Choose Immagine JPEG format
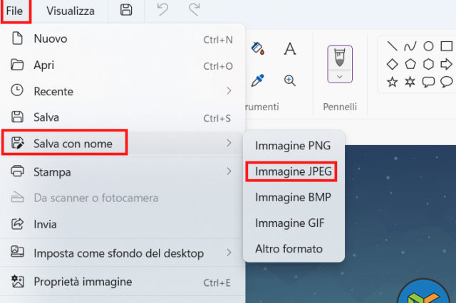Screen dimensions: 456x303 click(x=294, y=171)
